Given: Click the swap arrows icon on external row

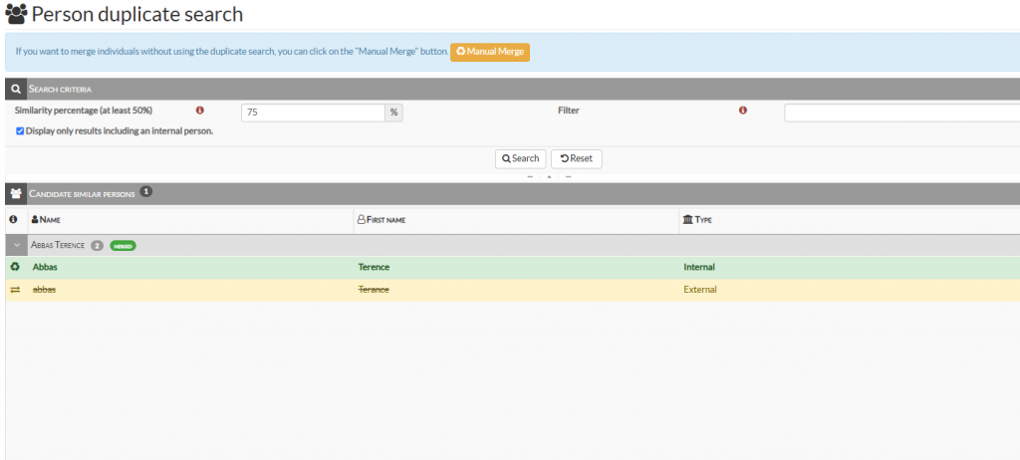Looking at the screenshot, I should point(15,290).
